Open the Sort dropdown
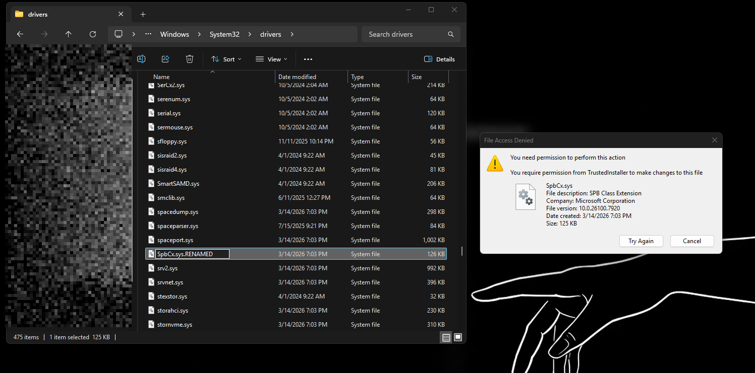The image size is (755, 373). click(226, 59)
